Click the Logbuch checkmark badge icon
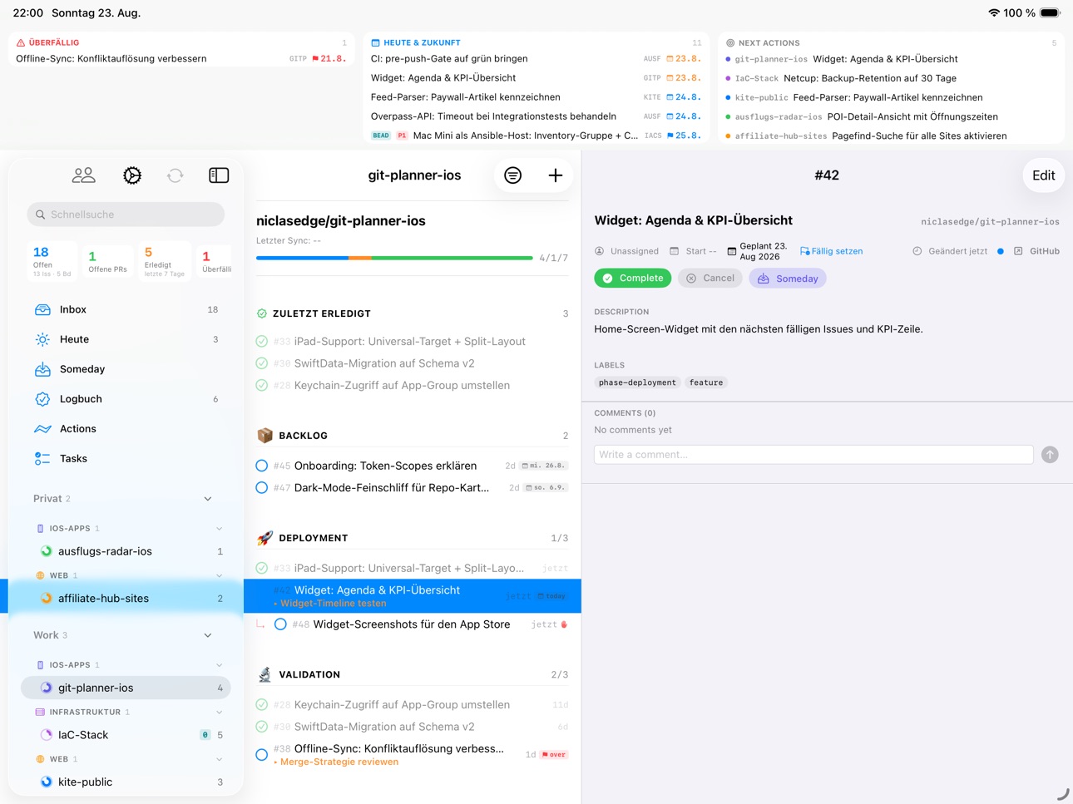Screen dimensions: 1073x804 42,399
